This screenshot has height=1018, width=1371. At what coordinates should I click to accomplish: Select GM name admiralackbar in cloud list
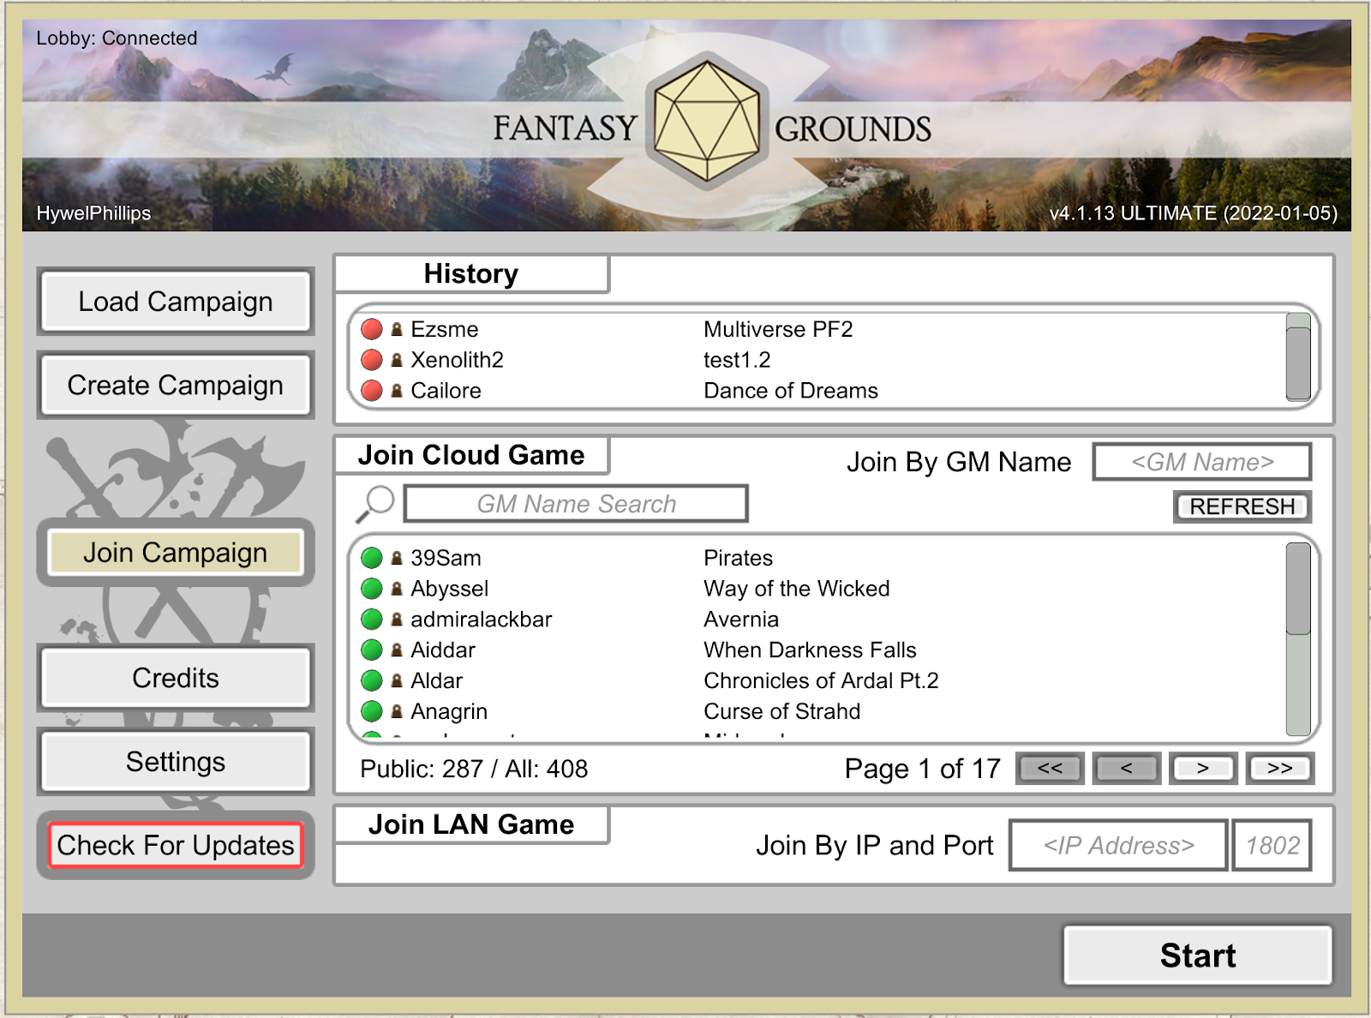click(482, 620)
